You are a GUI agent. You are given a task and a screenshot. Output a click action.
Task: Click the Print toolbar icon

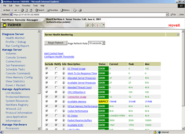click(x=80, y=10)
